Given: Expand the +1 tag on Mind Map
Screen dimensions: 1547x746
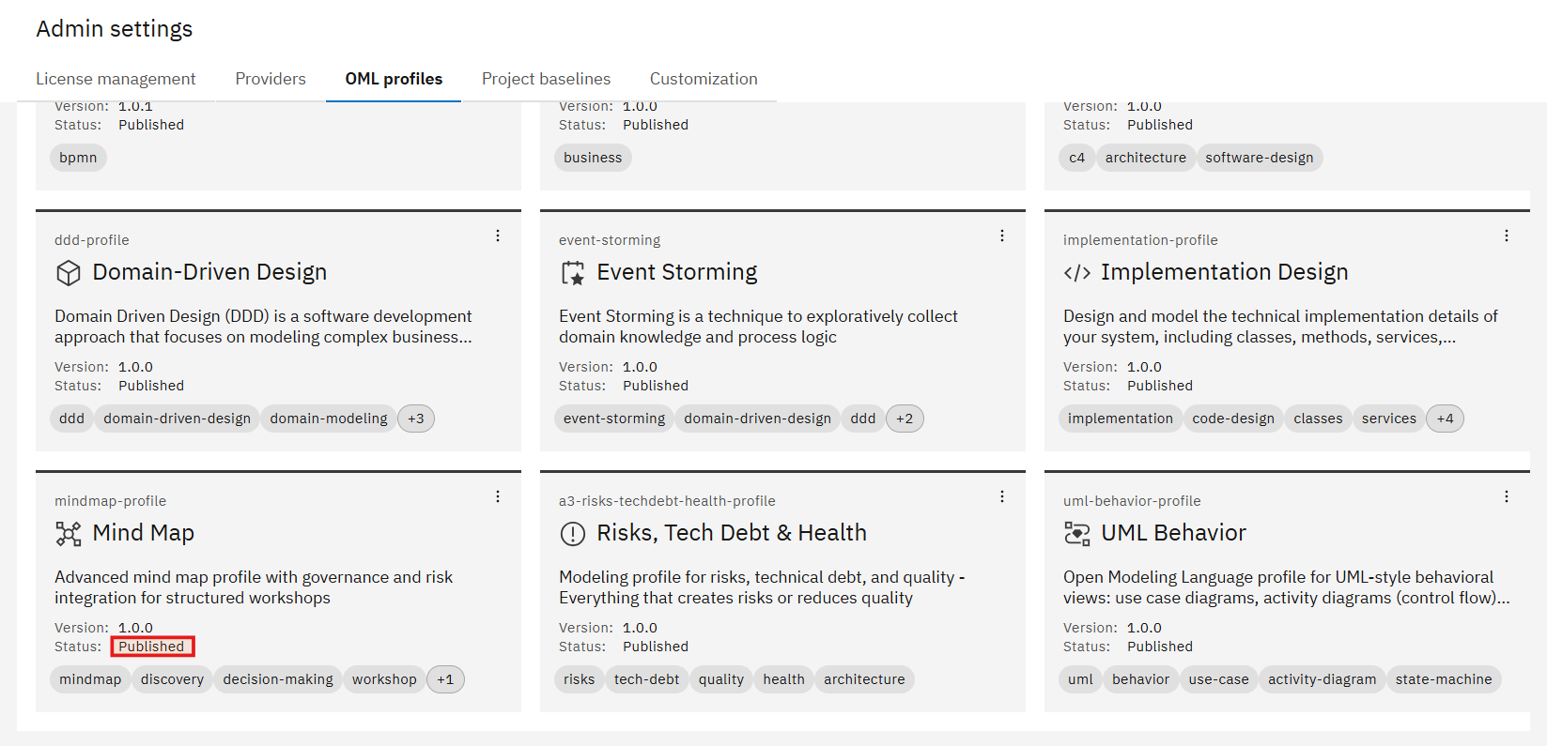Looking at the screenshot, I should click(x=445, y=679).
